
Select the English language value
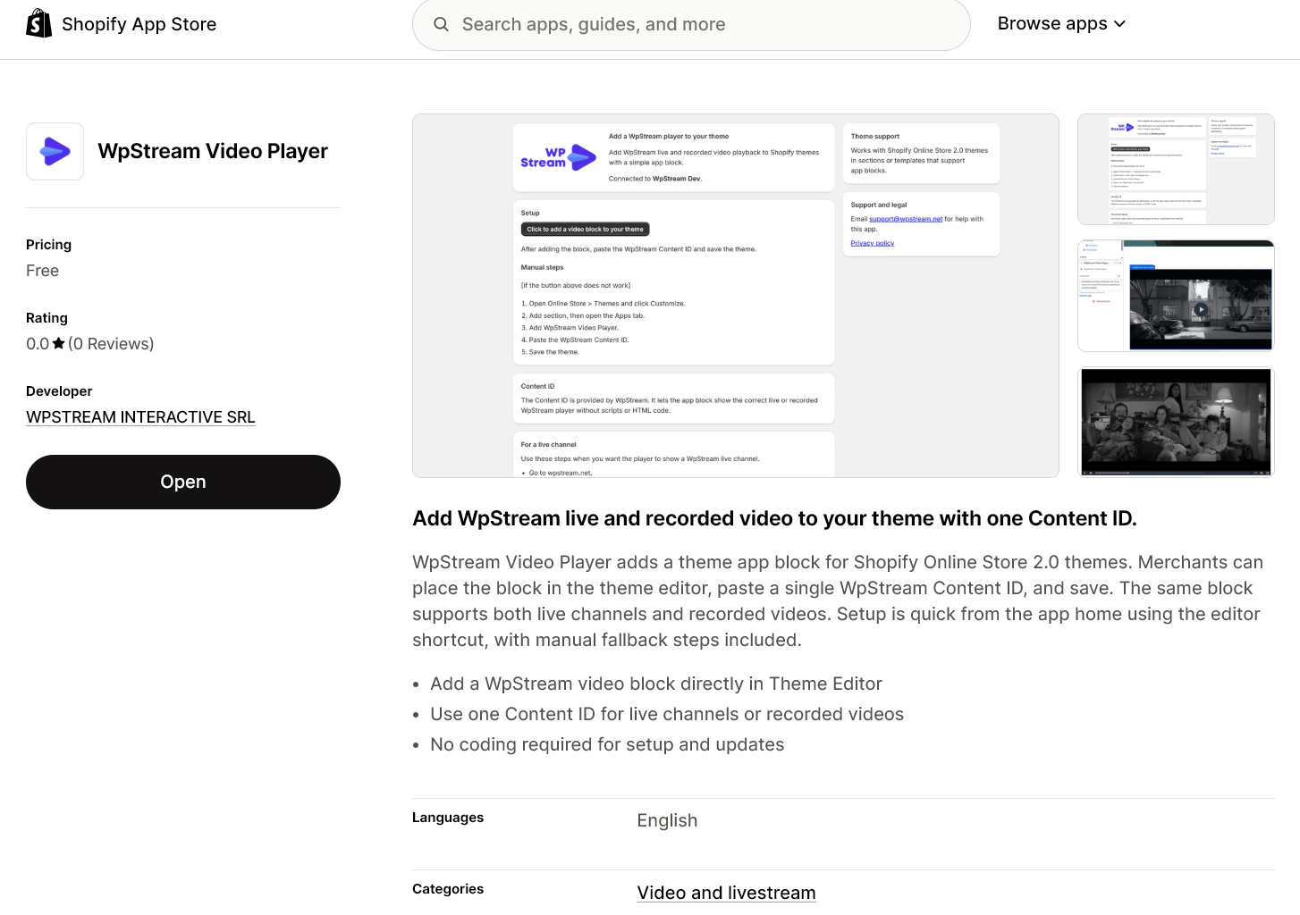coord(667,820)
